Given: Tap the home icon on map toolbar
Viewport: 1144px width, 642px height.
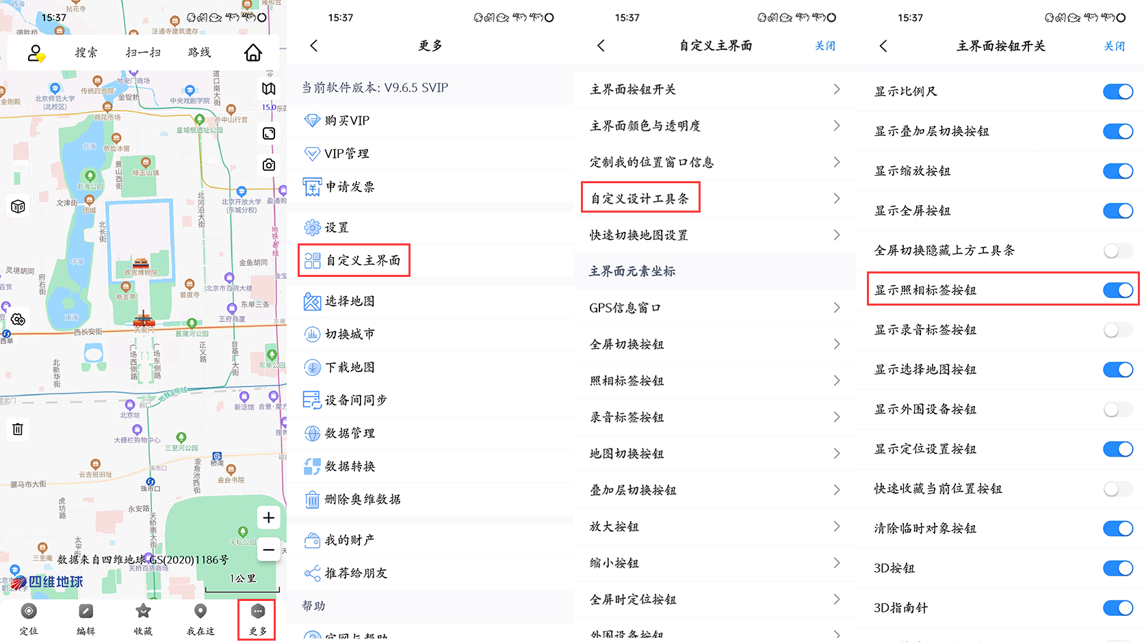Looking at the screenshot, I should click(253, 53).
